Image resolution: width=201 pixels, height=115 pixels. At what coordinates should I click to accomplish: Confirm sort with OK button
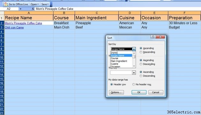[x=139, y=92]
